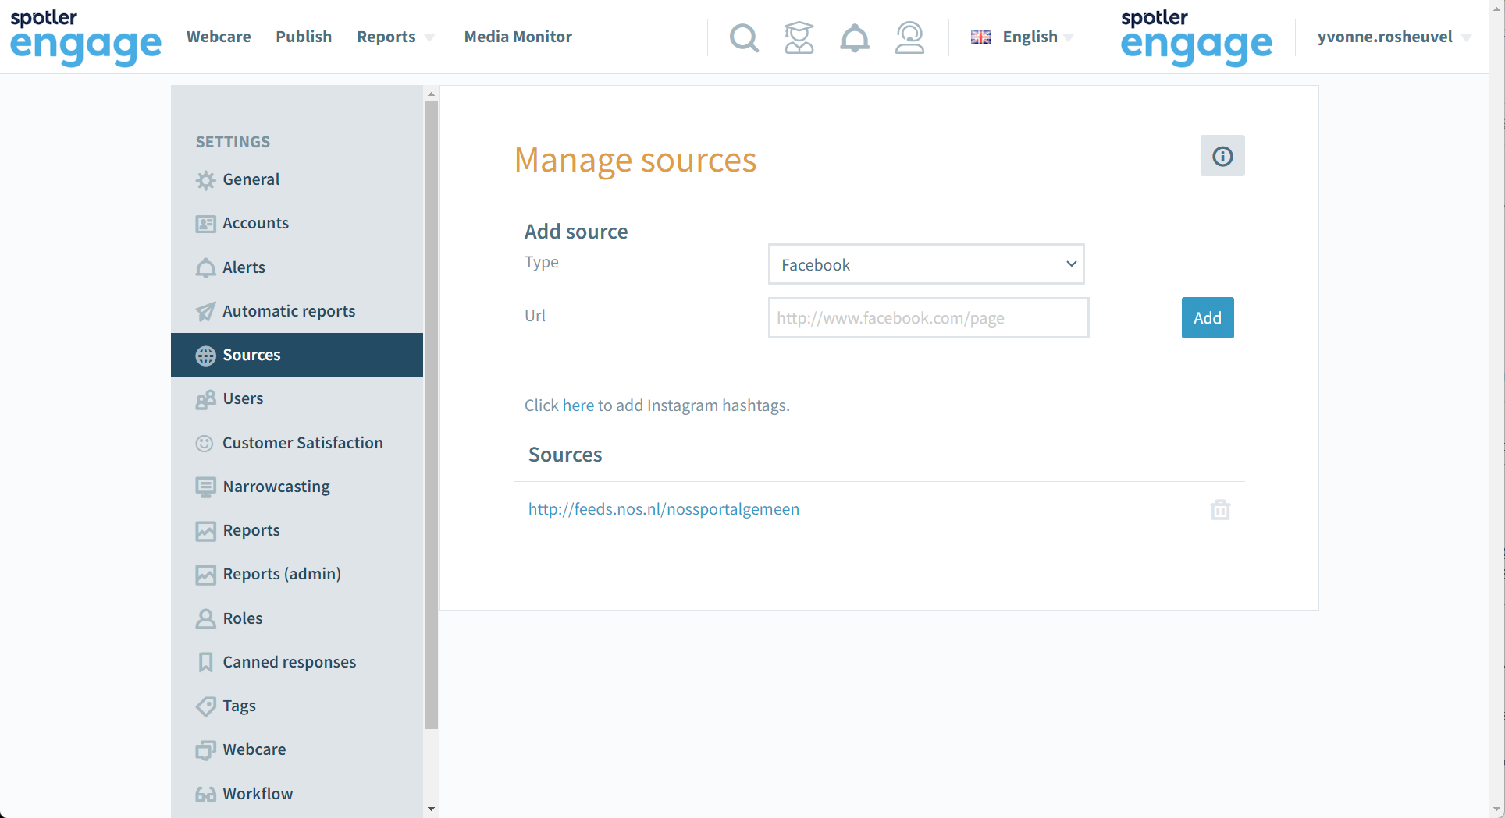
Task: Open the English language dropdown
Action: (x=1022, y=37)
